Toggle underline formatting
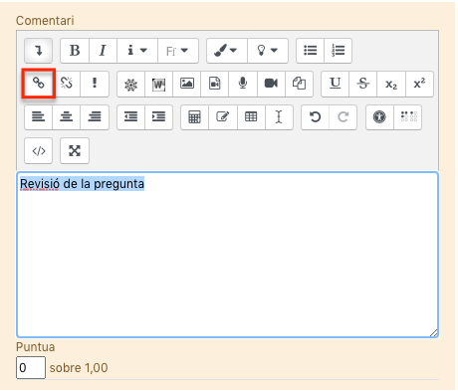Viewport: 458px width, 391px height. (x=336, y=84)
